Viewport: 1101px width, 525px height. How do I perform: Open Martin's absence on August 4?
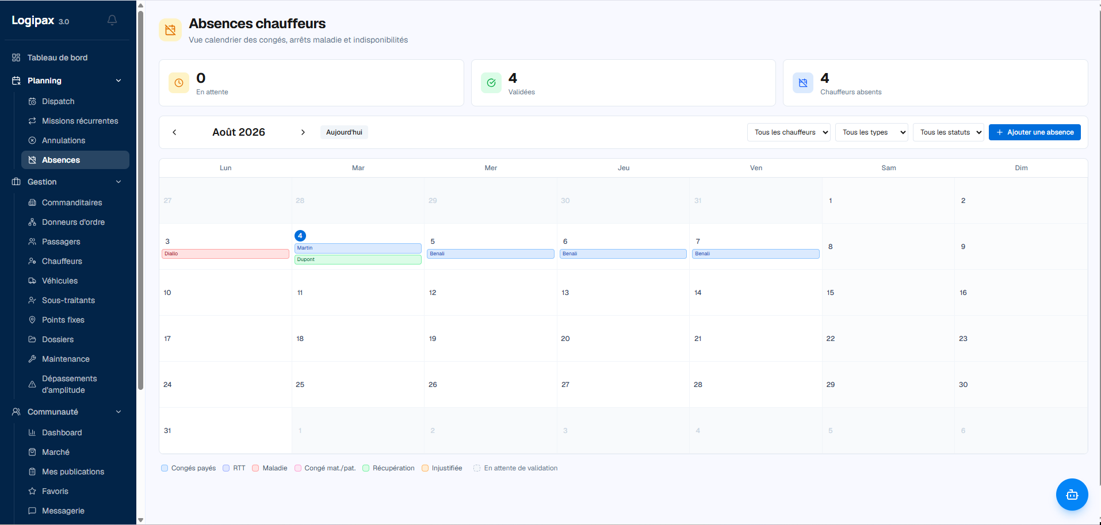(358, 248)
